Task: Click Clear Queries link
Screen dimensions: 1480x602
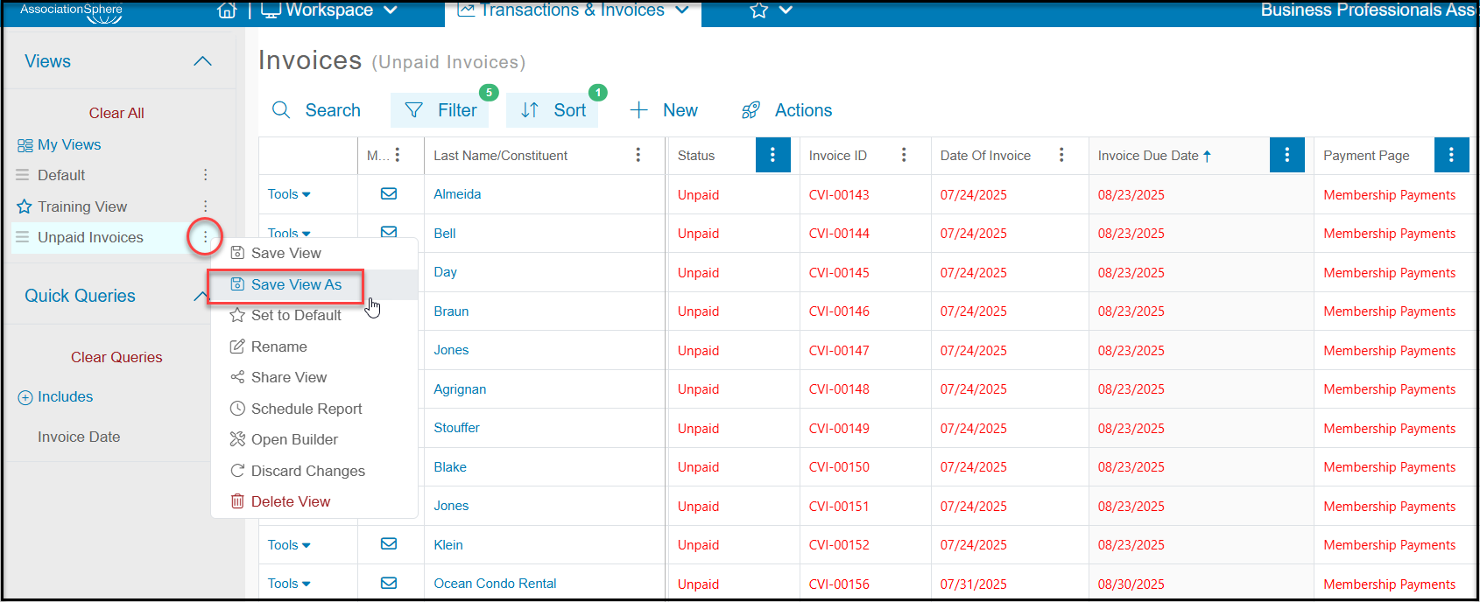Action: point(116,357)
